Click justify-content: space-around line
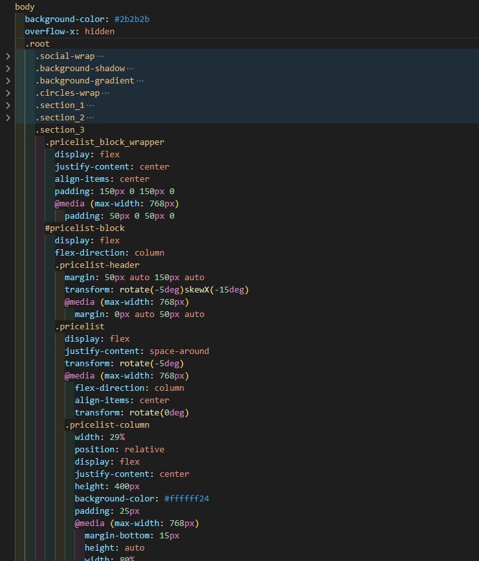 click(x=137, y=351)
